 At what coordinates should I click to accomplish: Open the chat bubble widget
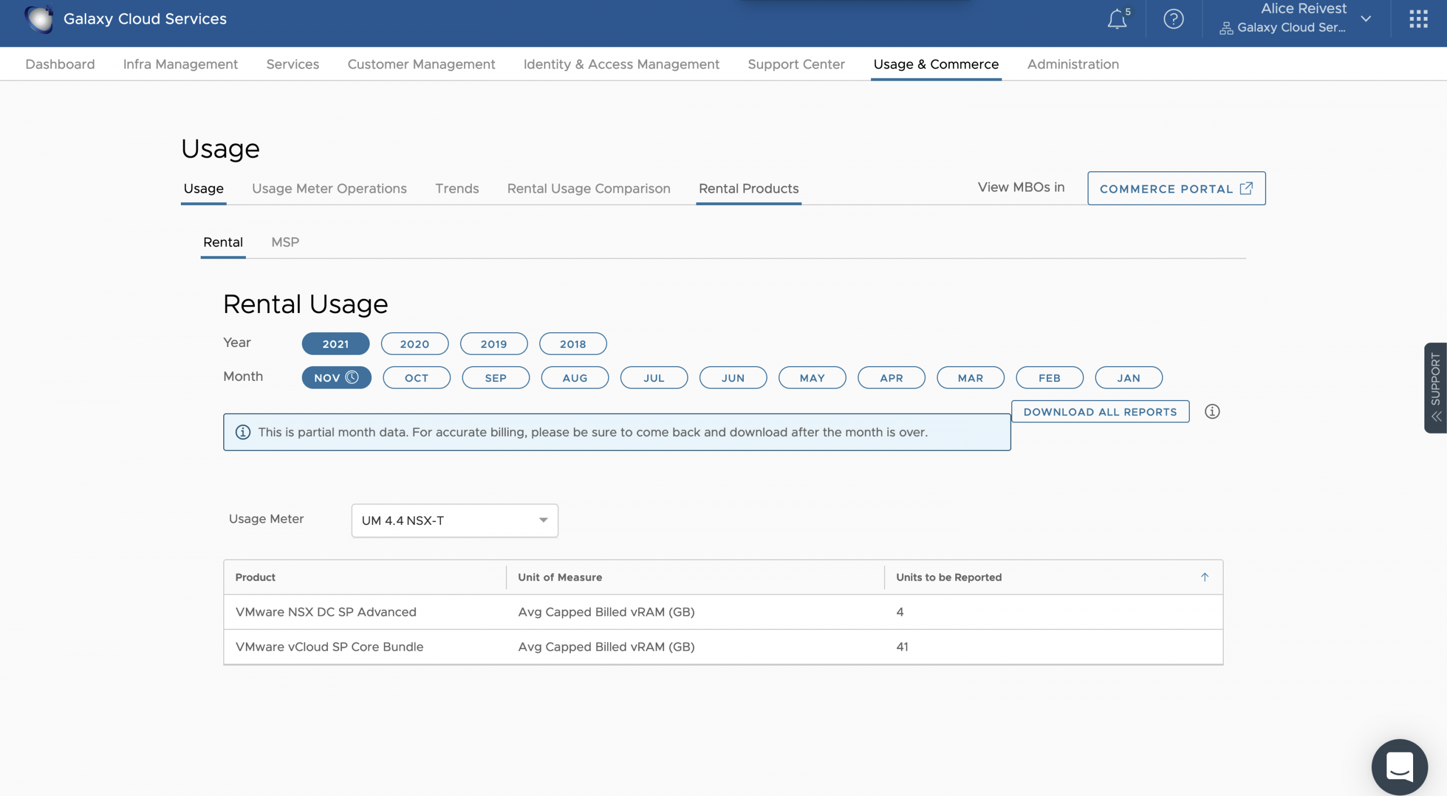(1400, 767)
